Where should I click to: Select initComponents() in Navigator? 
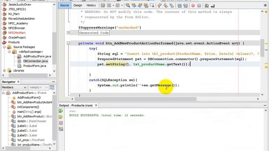28,107
